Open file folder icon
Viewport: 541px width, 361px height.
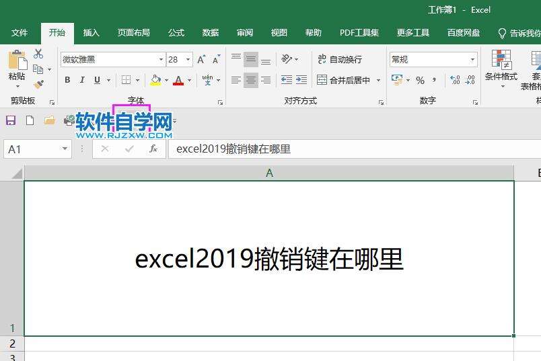pos(49,120)
